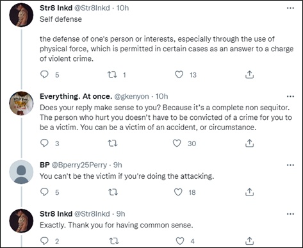Reply to Str8 Inkd's Self defense tweet
The width and height of the screenshot is (303, 248).
[44, 74]
